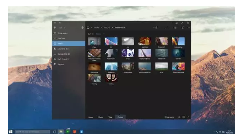Switch to list view icon in status bar
This screenshot has height=139, width=239.
tap(179, 117)
